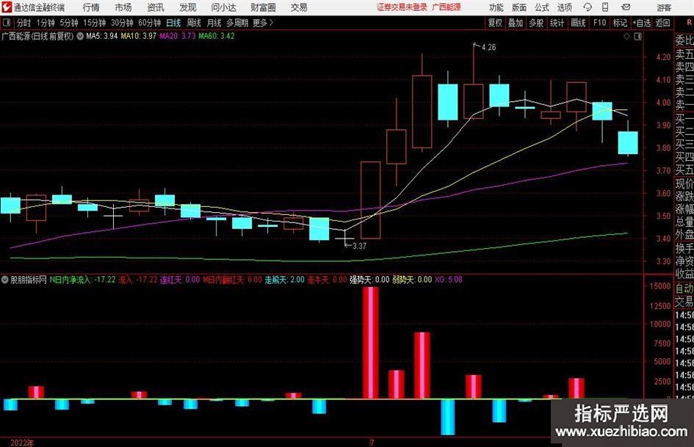Open the 选项 menu
The image size is (694, 447).
[x=564, y=7]
